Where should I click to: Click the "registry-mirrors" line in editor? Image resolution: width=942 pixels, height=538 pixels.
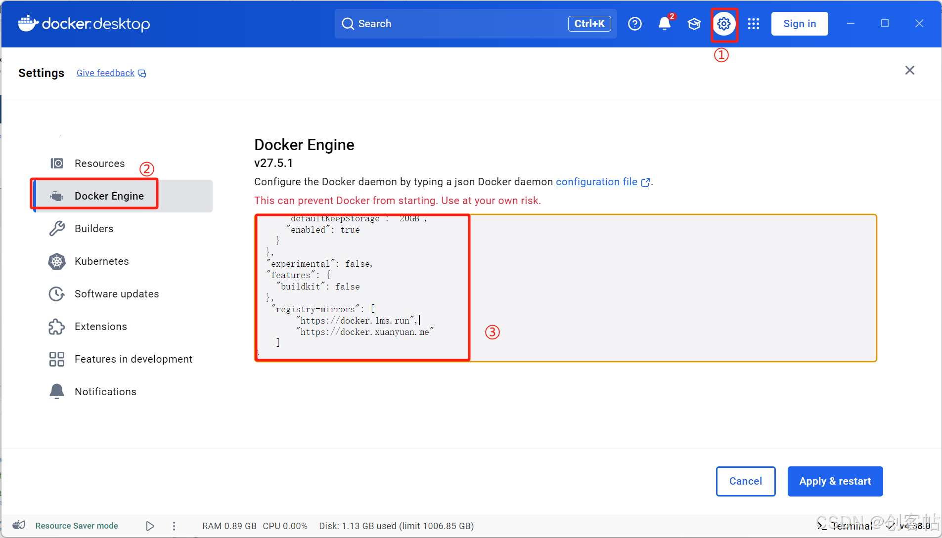[323, 309]
